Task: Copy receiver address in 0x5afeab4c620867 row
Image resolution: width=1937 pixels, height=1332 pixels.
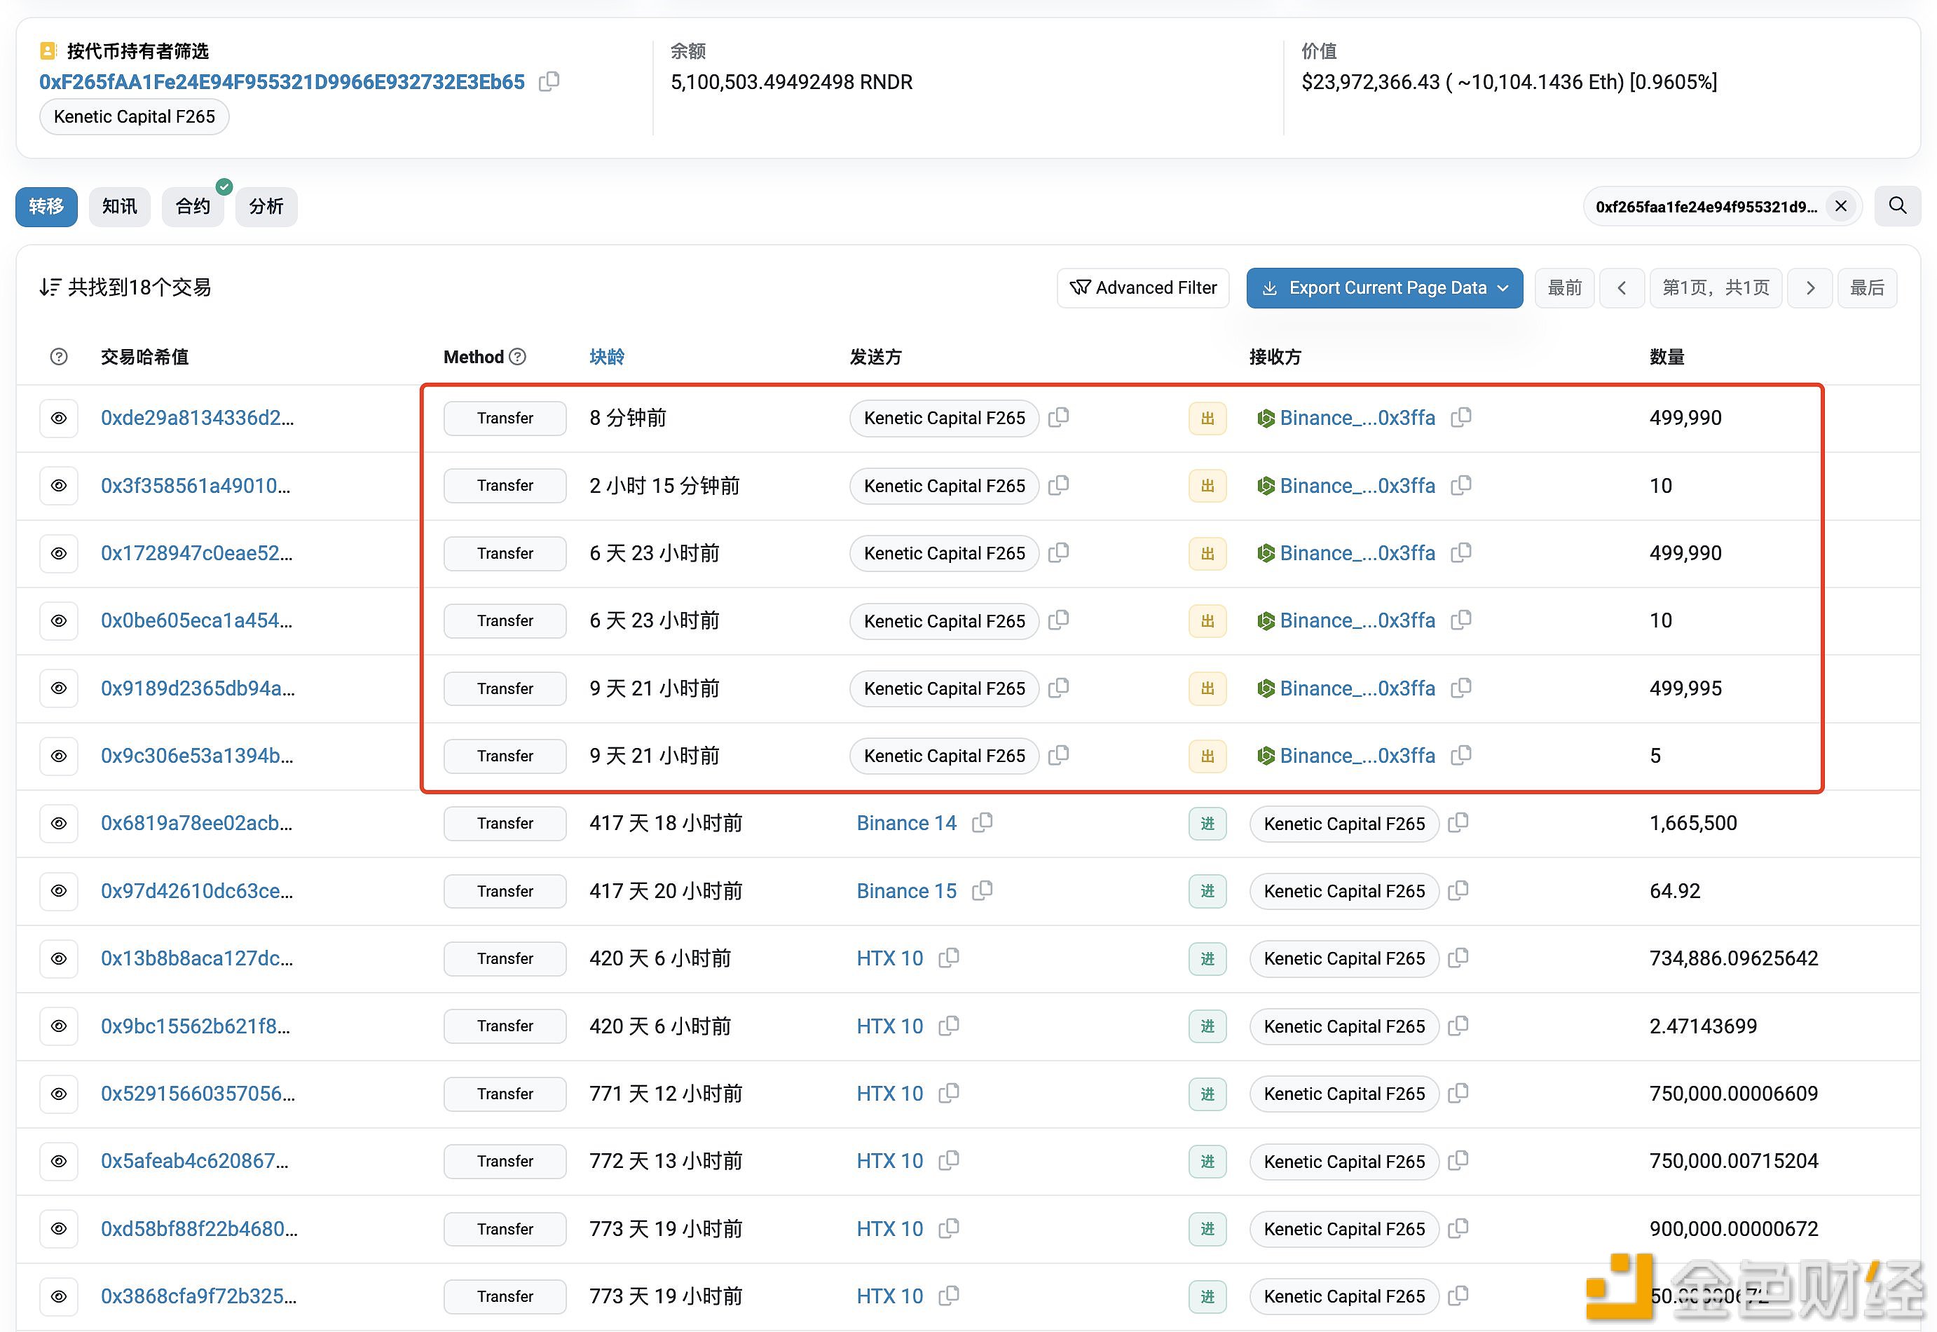Action: [x=1458, y=1160]
